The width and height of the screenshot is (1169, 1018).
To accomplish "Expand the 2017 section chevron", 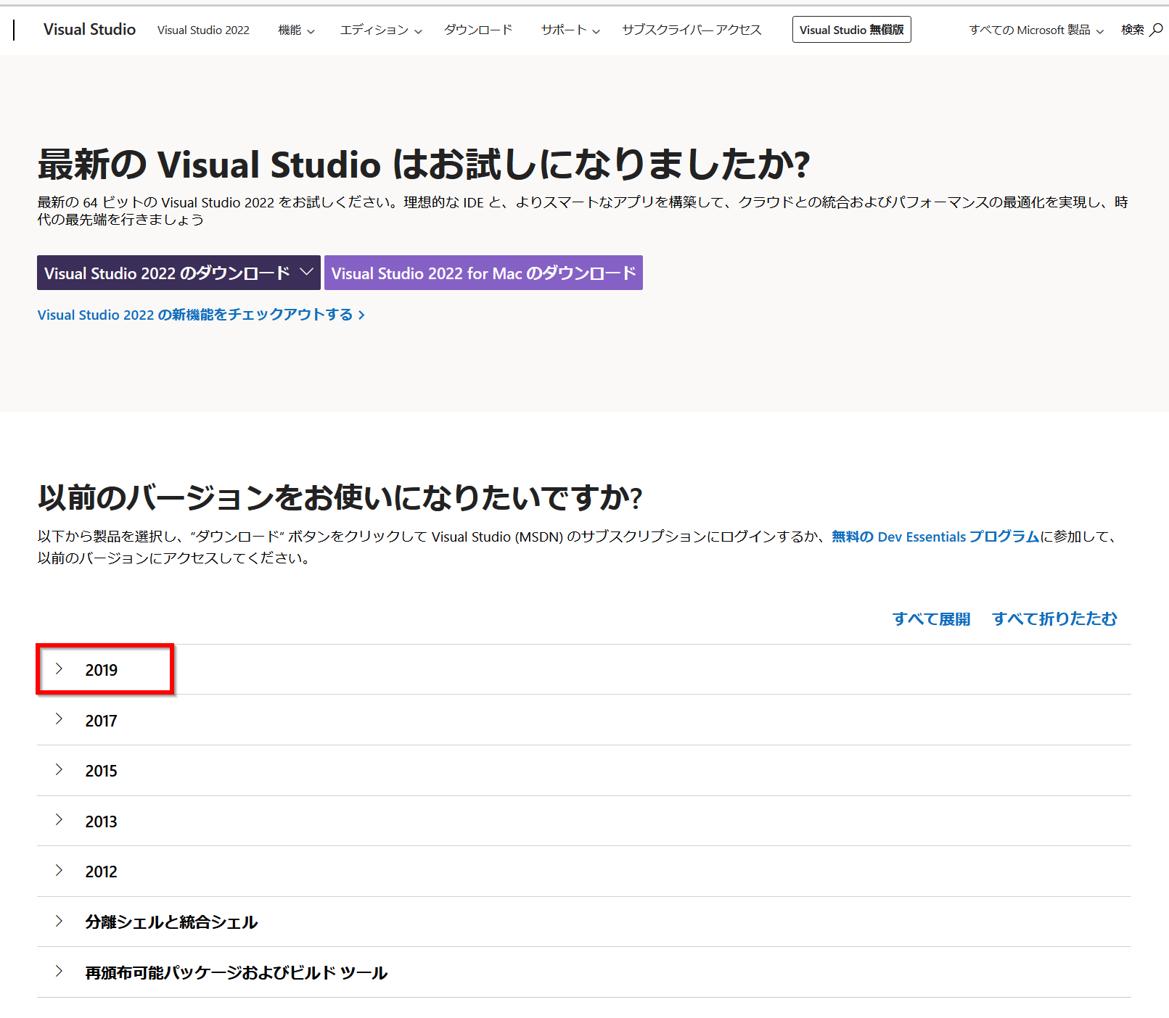I will pos(60,719).
